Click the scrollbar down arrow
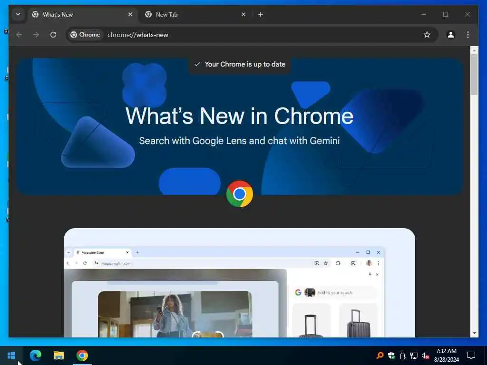This screenshot has height=365, width=487. [474, 333]
